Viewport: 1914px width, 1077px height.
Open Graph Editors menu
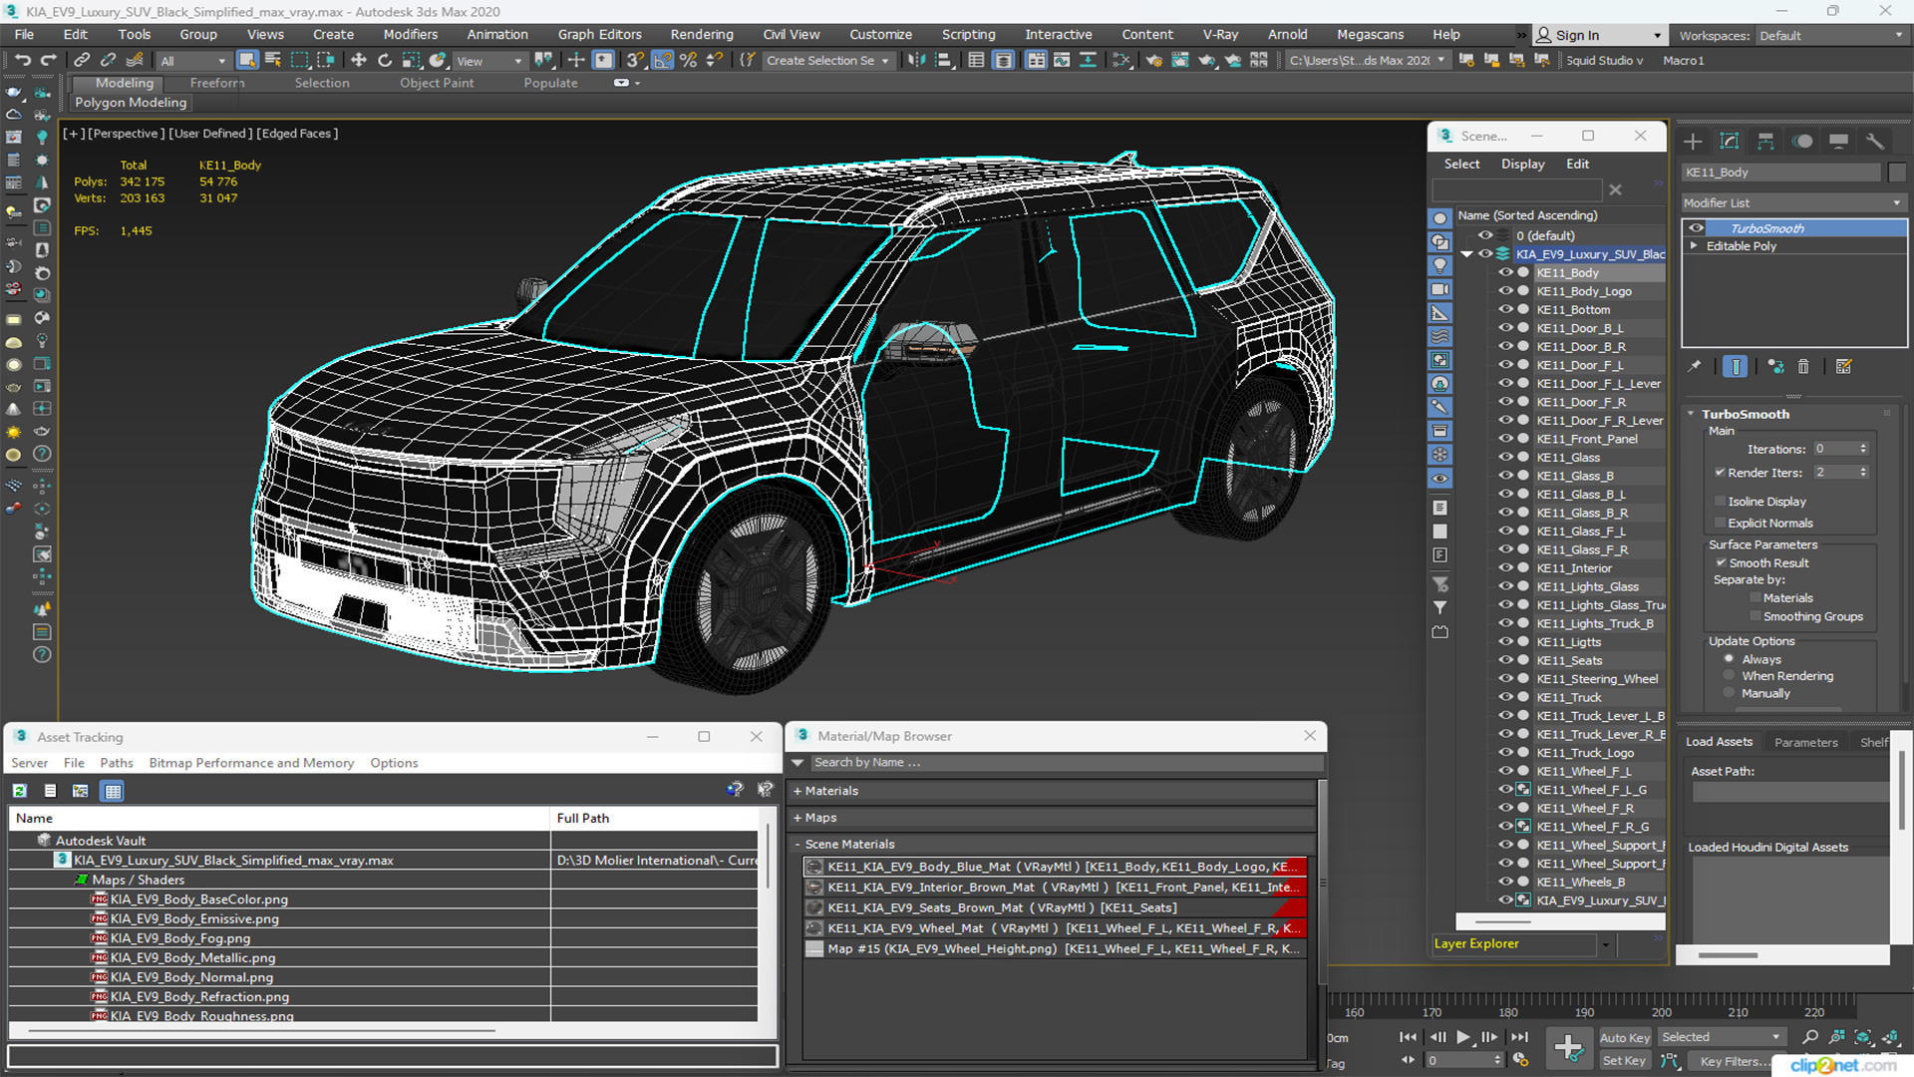pyautogui.click(x=599, y=34)
